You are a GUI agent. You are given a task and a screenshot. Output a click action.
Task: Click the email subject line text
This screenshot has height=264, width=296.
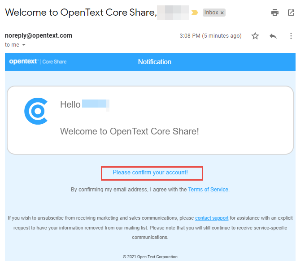[81, 13]
